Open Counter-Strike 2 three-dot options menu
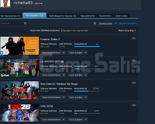 click(134, 38)
